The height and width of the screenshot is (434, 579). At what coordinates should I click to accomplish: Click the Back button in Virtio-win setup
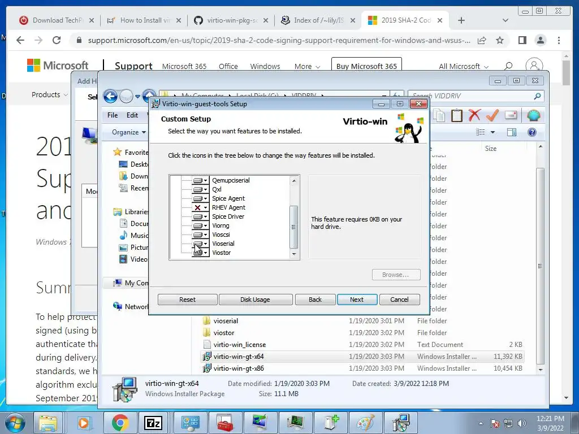pyautogui.click(x=315, y=300)
